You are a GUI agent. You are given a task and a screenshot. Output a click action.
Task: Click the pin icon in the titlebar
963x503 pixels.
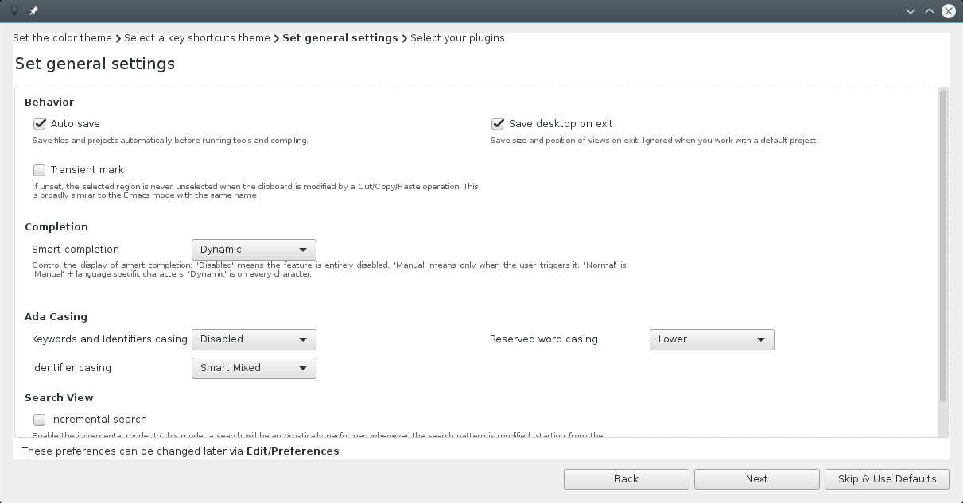click(33, 11)
